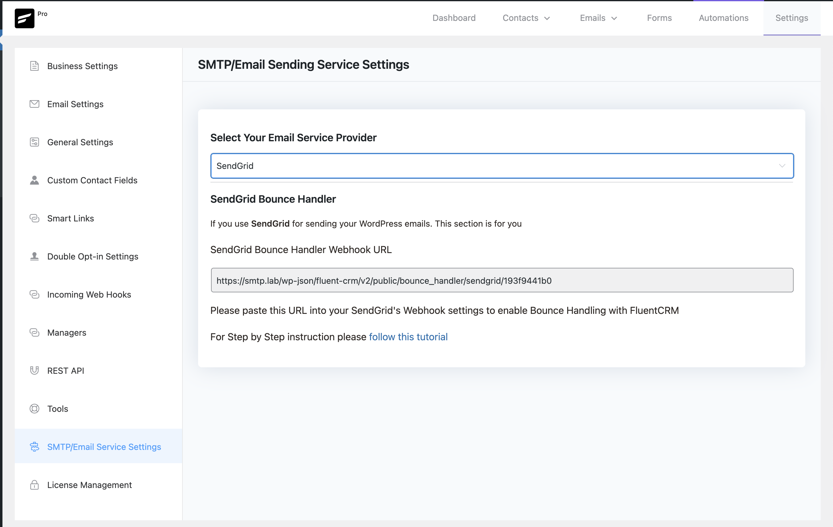Screen dimensions: 833x527
Task: Click the Email Settings envelope icon
Action: (34, 104)
